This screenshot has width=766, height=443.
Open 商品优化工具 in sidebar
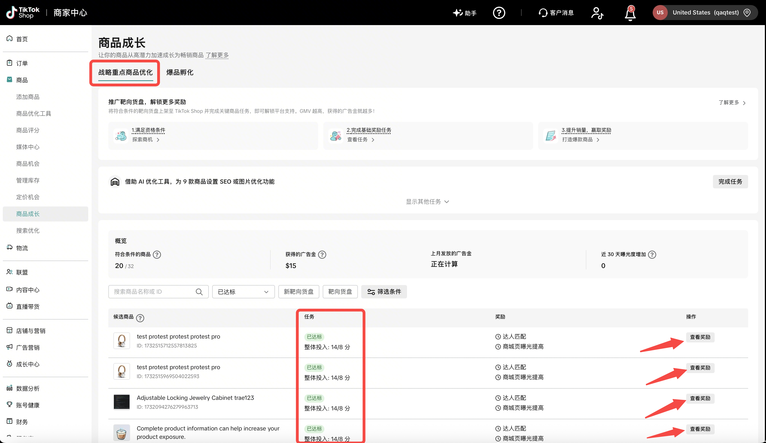pyautogui.click(x=33, y=113)
